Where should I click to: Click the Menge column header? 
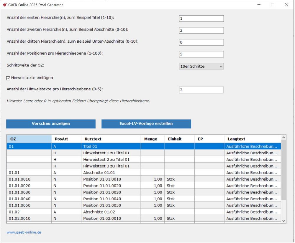pyautogui.click(x=153, y=139)
